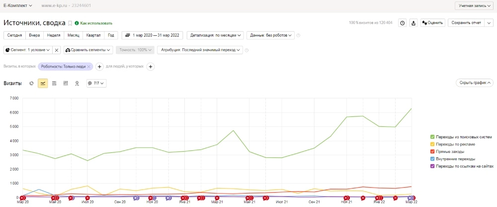This screenshot has width=497, height=207.
Task: Add a visit condition with the first plus button
Action: (x=99, y=67)
